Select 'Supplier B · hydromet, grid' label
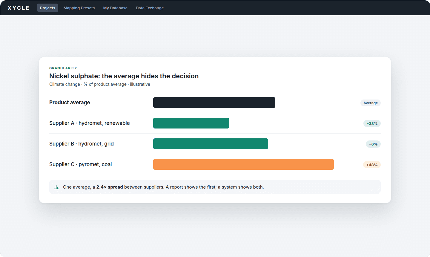The width and height of the screenshot is (430, 257). (82, 144)
